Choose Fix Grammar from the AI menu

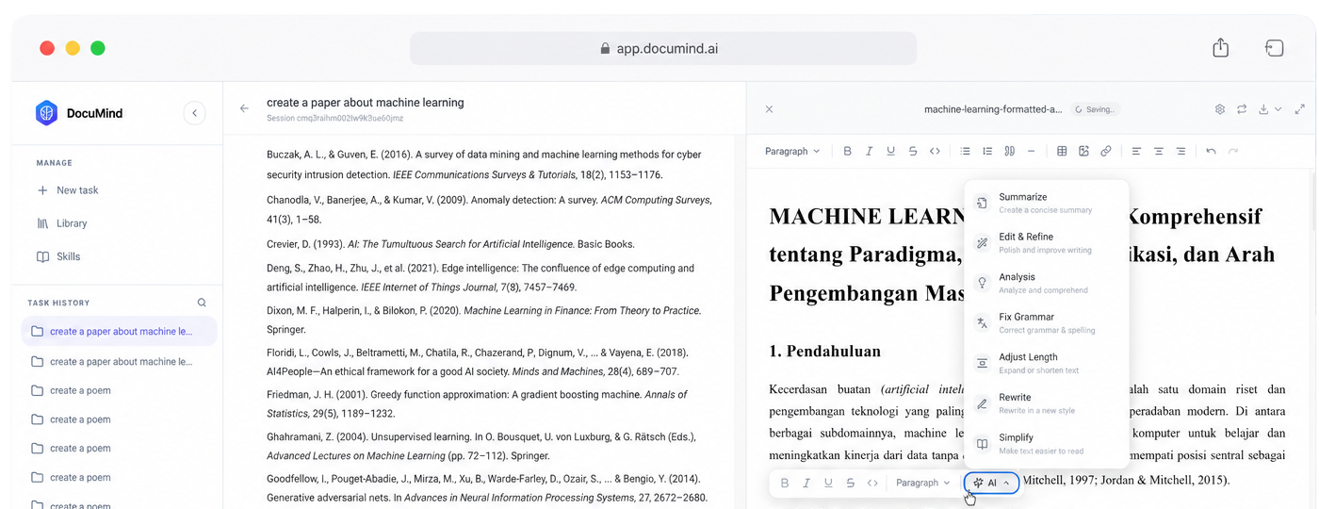[x=1047, y=323]
